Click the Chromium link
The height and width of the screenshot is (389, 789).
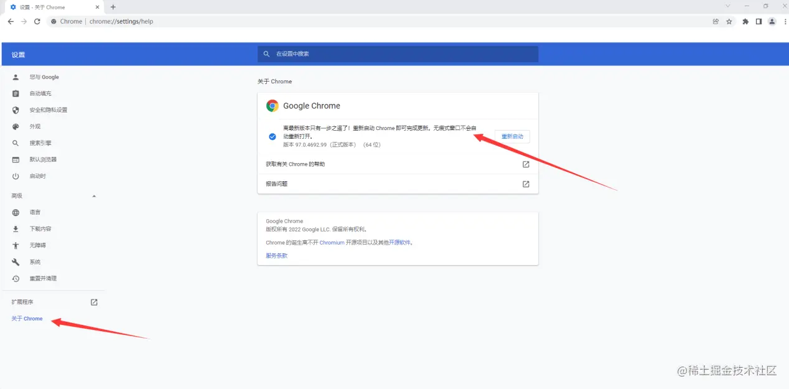pyautogui.click(x=332, y=243)
